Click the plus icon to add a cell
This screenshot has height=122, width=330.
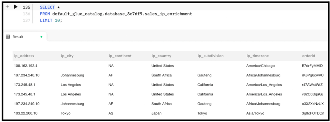click(x=7, y=7)
